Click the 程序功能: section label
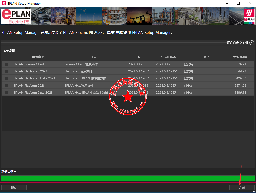The height and width of the screenshot is (193, 256). (9, 50)
